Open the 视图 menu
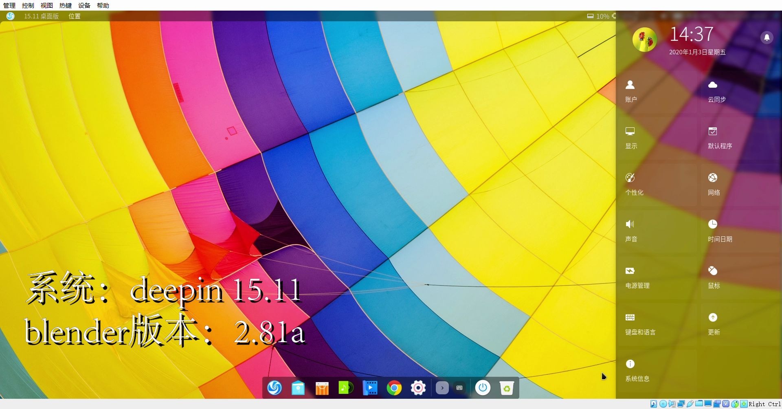This screenshot has width=782, height=409. [x=46, y=5]
